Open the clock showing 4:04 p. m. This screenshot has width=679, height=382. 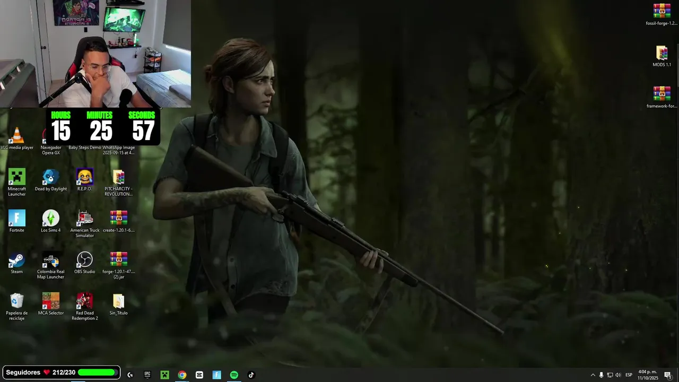point(648,375)
